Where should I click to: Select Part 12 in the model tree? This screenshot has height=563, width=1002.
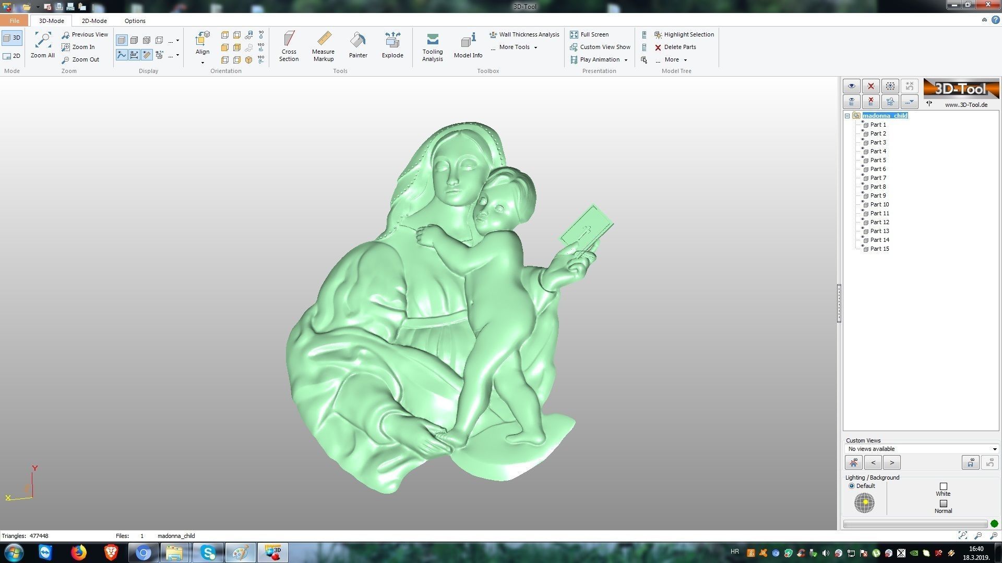click(879, 222)
